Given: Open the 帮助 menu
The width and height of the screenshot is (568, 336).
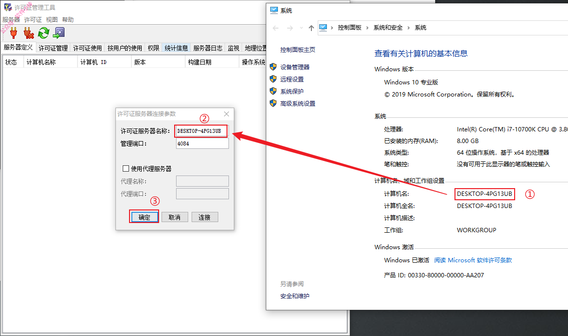Looking at the screenshot, I should point(68,19).
